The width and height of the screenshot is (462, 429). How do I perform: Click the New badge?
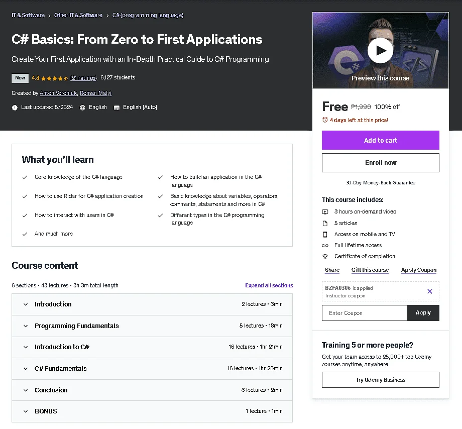[20, 78]
